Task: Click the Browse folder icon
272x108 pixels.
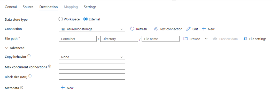Action: (186, 39)
